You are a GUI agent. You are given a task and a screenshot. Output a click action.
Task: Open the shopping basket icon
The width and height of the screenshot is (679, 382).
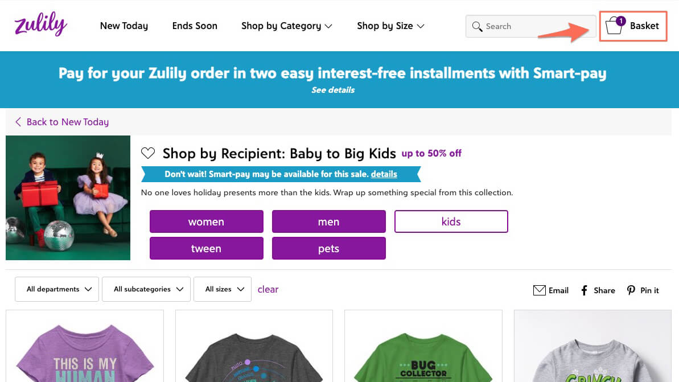[x=614, y=26]
